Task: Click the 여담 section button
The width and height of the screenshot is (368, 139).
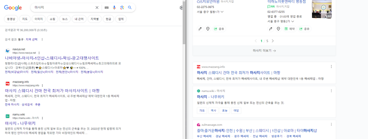Action: click(x=236, y=110)
